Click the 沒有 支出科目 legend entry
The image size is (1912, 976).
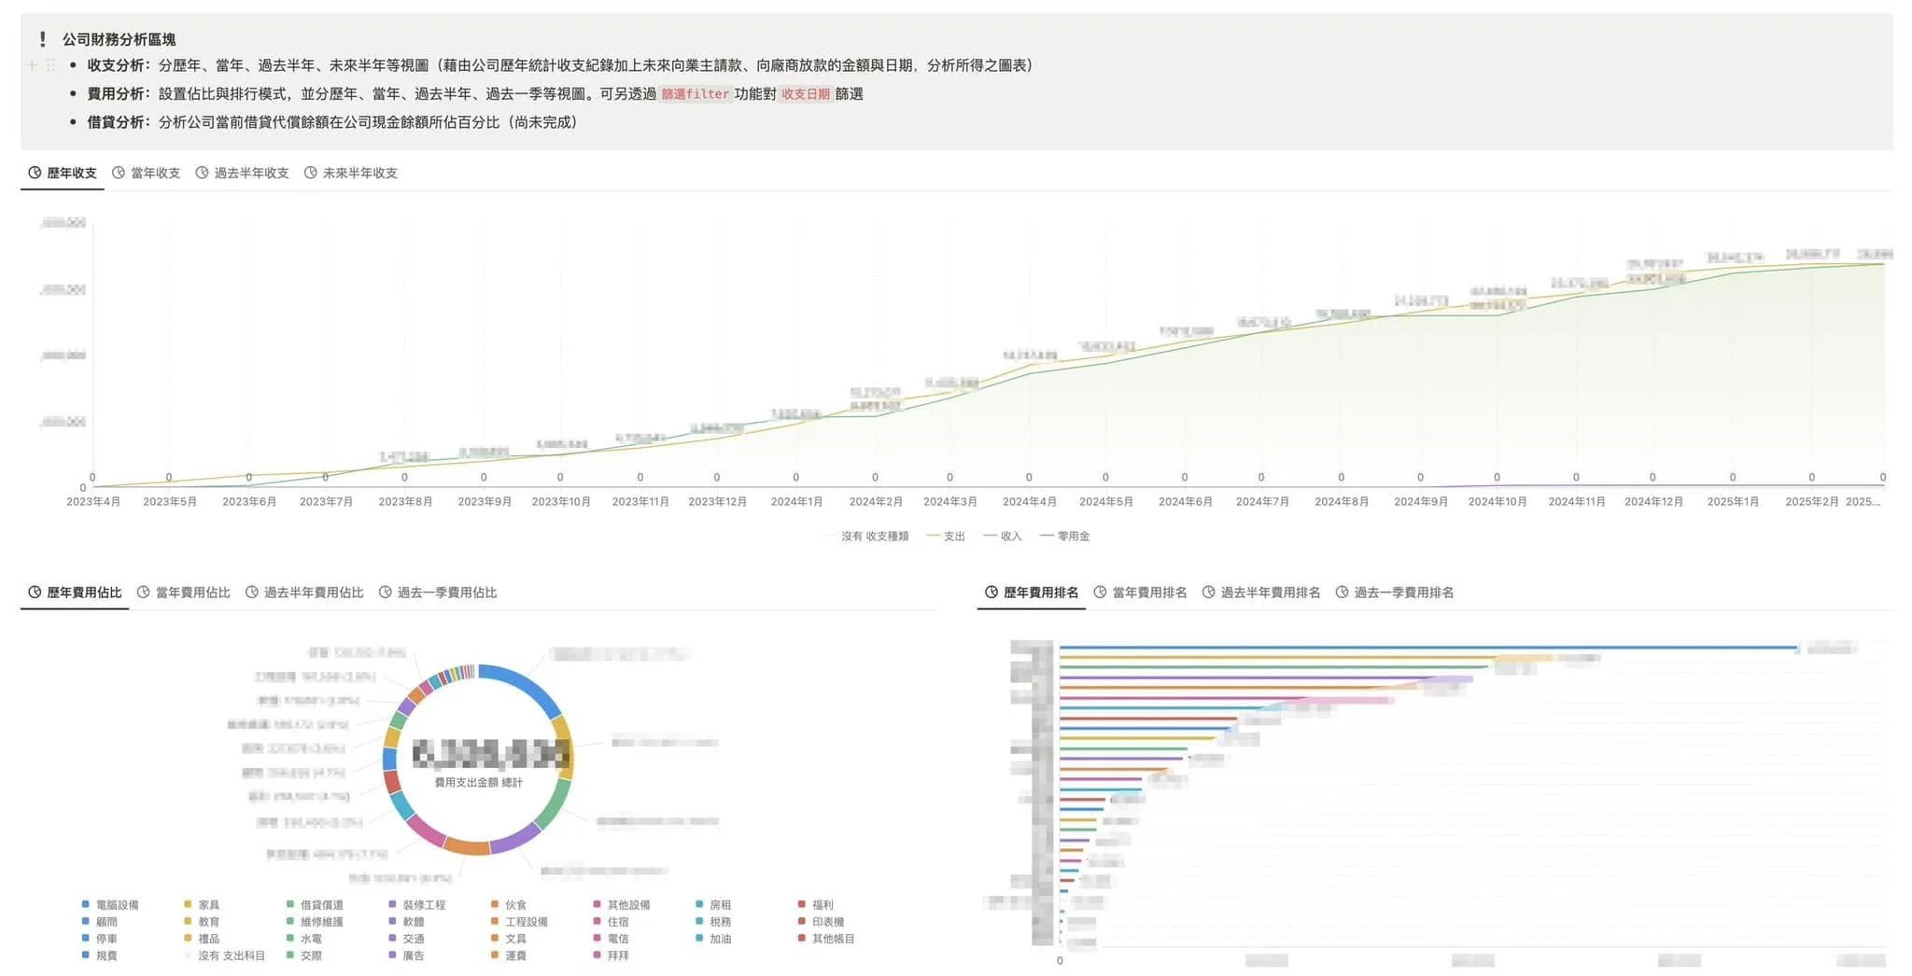[224, 955]
